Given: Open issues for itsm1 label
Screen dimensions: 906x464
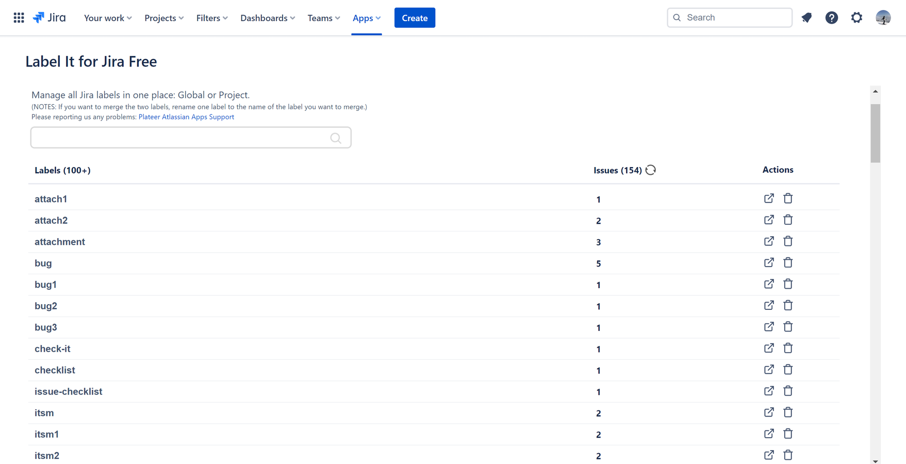Looking at the screenshot, I should point(769,434).
